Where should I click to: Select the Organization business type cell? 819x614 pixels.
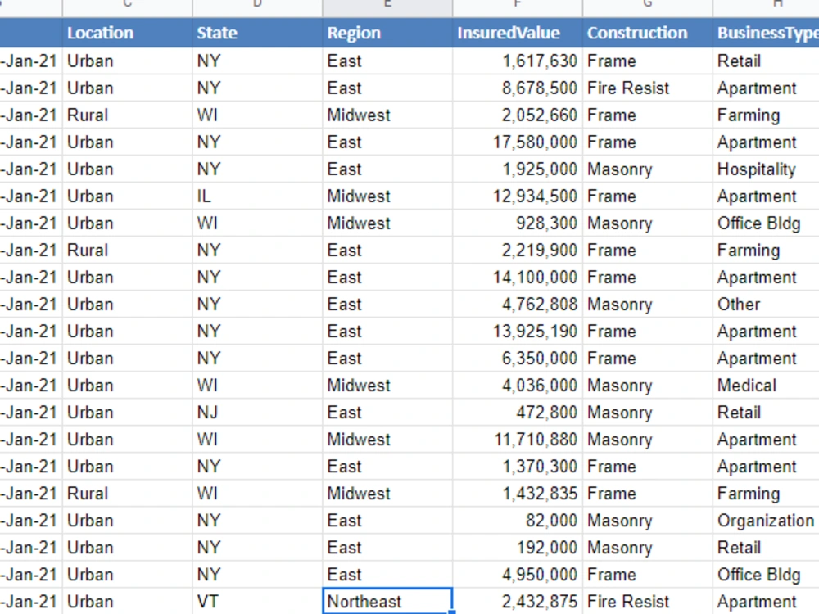766,521
